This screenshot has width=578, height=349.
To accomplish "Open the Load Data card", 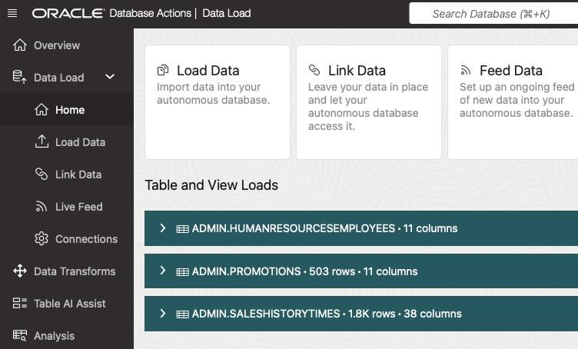I will (218, 102).
